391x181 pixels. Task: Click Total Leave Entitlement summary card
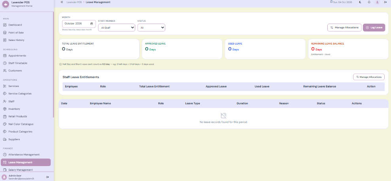coord(99,49)
